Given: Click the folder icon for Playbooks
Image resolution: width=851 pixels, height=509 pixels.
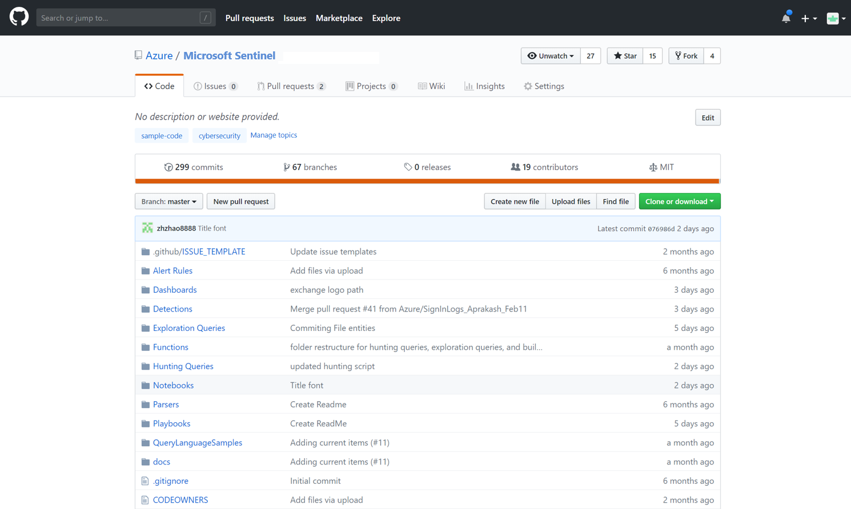Looking at the screenshot, I should 146,423.
